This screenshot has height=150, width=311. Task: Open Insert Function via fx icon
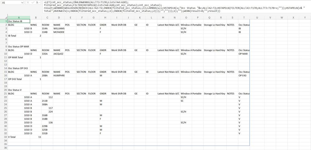pos(37,2)
